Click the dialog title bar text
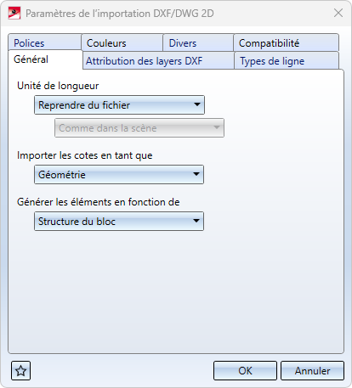This screenshot has width=352, height=388. [120, 14]
